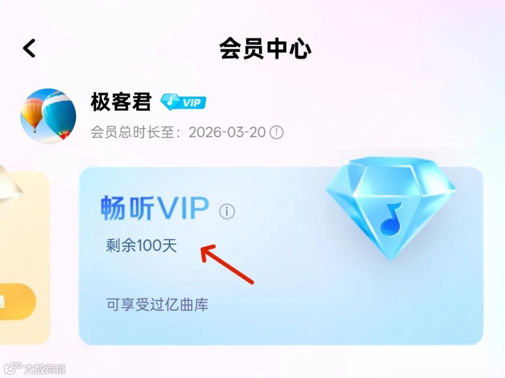Click the expiry date 2026-03-20
This screenshot has height=378, width=505.
pos(227,133)
